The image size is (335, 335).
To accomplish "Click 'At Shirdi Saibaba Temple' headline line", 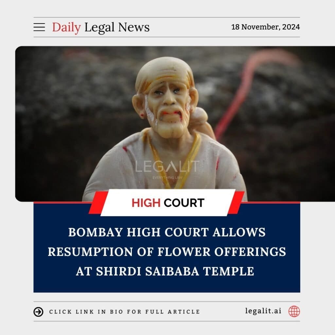I will tap(165, 271).
